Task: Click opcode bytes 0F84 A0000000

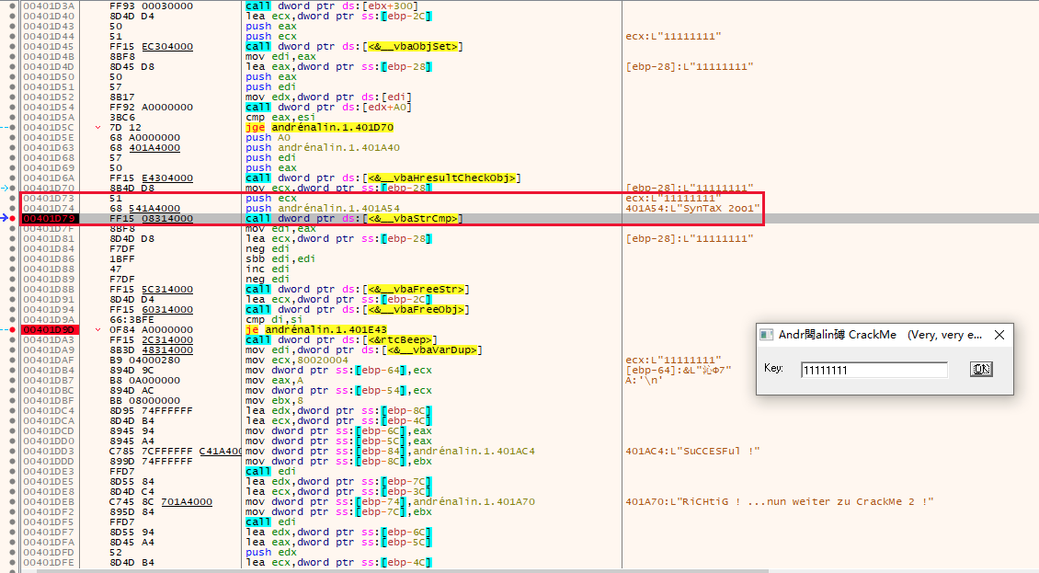Action: point(151,329)
